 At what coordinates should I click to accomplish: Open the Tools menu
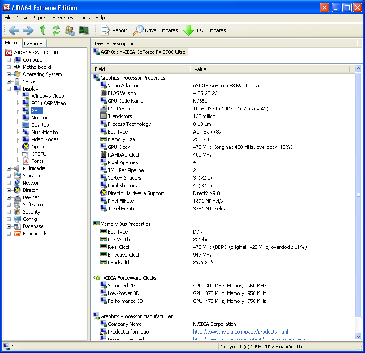coord(84,18)
